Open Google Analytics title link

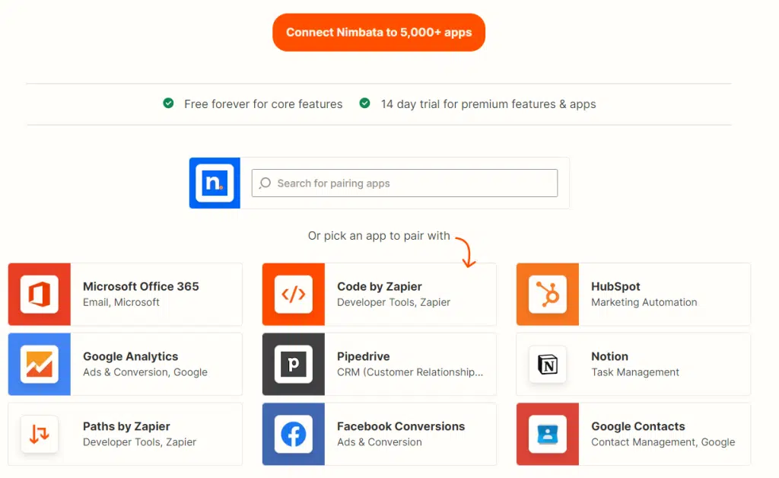tap(130, 356)
